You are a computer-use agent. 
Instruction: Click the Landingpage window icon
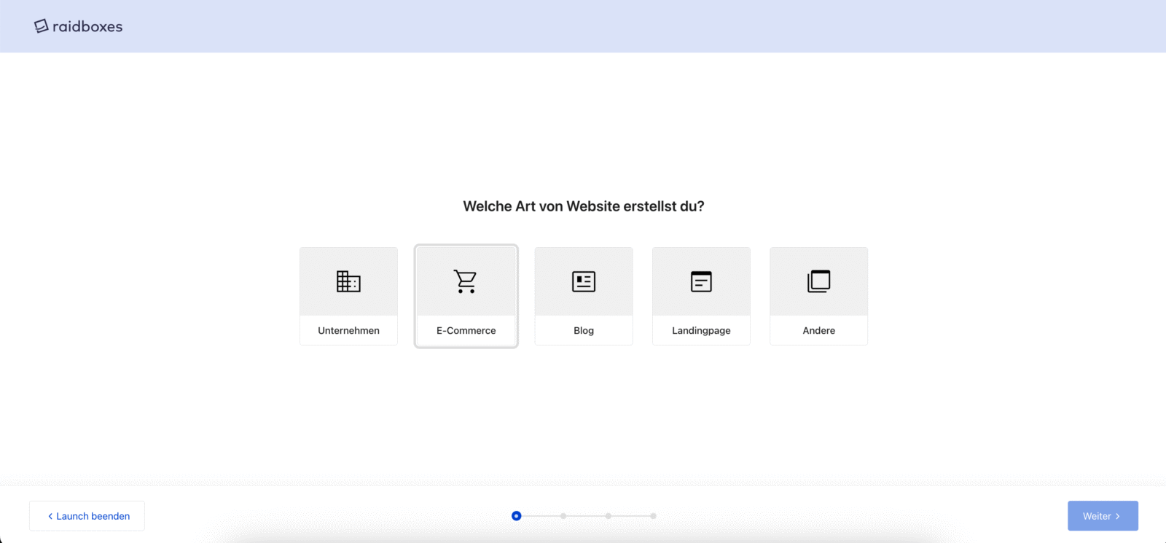[x=701, y=281]
